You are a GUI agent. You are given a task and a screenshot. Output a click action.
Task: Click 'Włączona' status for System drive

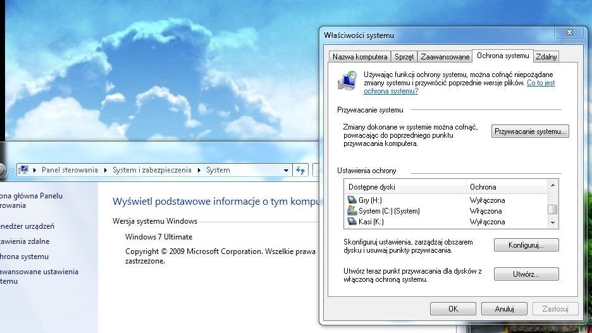(486, 211)
